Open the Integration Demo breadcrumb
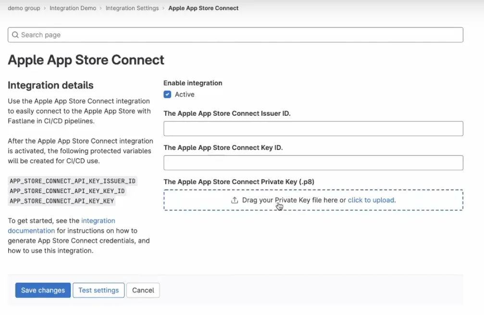Viewport: 484px width, 315px height. coord(73,8)
